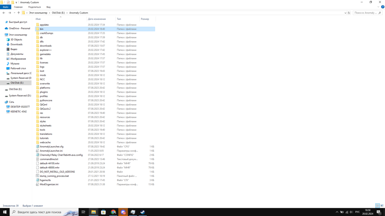The height and width of the screenshot is (216, 385).
Task: Click the taskbar search field
Action: (x=44, y=212)
